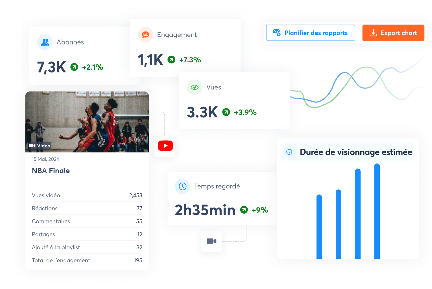The height and width of the screenshot is (289, 432).
Task: Select the Vues vidéo row
Action: click(x=87, y=195)
